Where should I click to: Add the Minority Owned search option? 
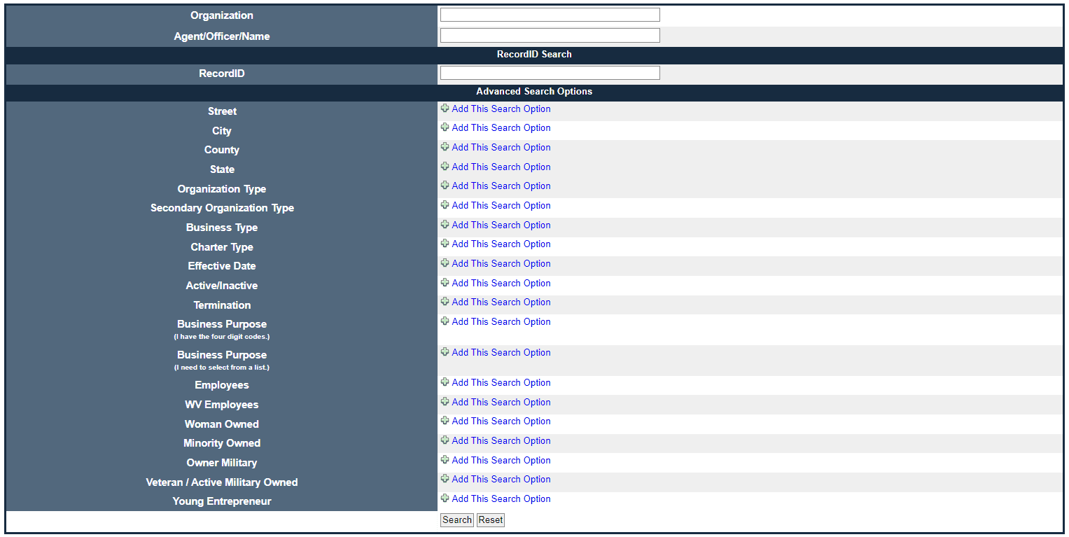(x=501, y=440)
